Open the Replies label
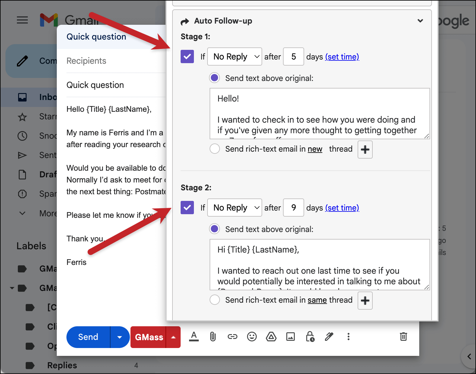This screenshot has height=374, width=476. pos(62,365)
